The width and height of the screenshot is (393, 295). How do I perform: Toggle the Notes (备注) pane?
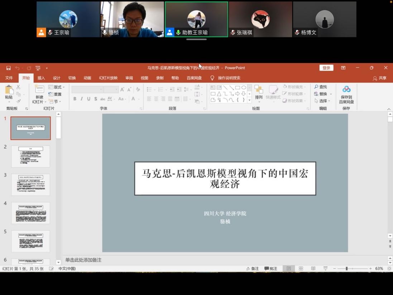253,268
